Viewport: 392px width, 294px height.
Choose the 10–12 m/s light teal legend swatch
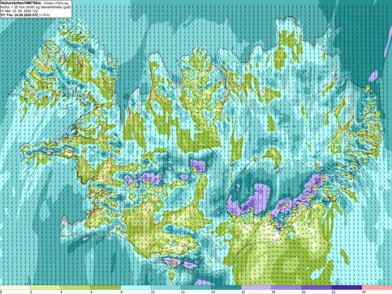pyautogui.click(x=166, y=288)
